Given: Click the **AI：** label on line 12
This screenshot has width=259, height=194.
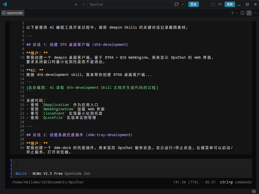Looking at the screenshot, I should click(35, 70).
